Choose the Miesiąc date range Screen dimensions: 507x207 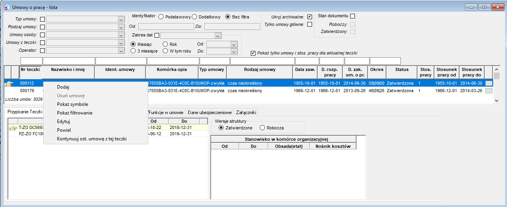tap(133, 44)
